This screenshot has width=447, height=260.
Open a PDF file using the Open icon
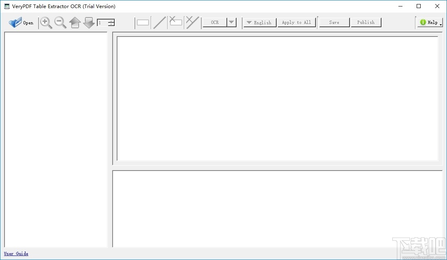point(20,22)
